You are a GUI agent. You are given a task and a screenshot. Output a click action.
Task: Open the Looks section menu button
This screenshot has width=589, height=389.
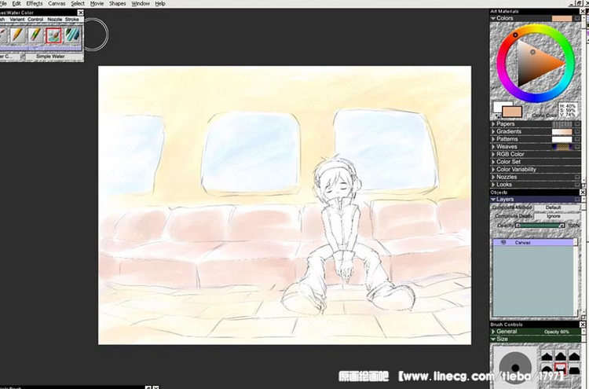click(x=577, y=185)
